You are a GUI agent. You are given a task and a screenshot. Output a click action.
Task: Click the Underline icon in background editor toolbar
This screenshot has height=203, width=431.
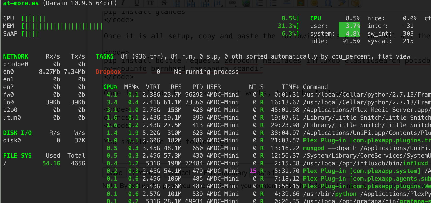[x=137, y=3]
